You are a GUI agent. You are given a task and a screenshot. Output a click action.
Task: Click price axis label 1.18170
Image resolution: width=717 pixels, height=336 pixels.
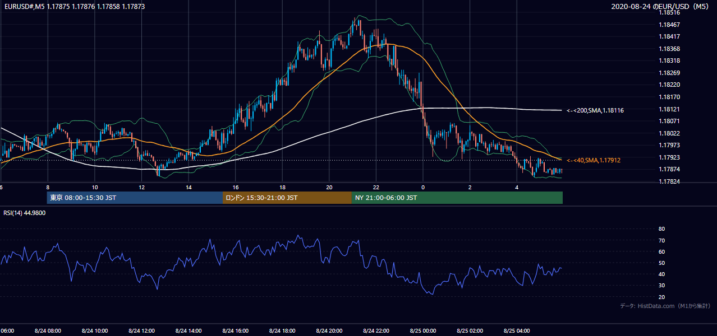pyautogui.click(x=670, y=97)
